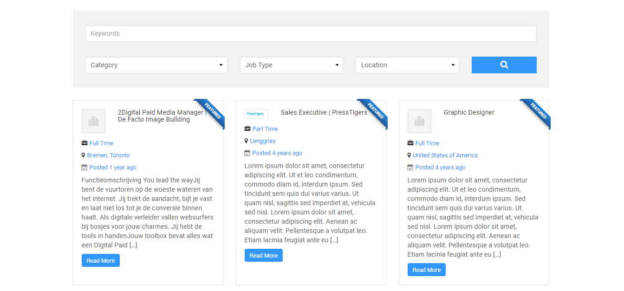This screenshot has width=624, height=291.
Task: Click calendar icon beside Posted 1 year ago
Action: [x=84, y=168]
